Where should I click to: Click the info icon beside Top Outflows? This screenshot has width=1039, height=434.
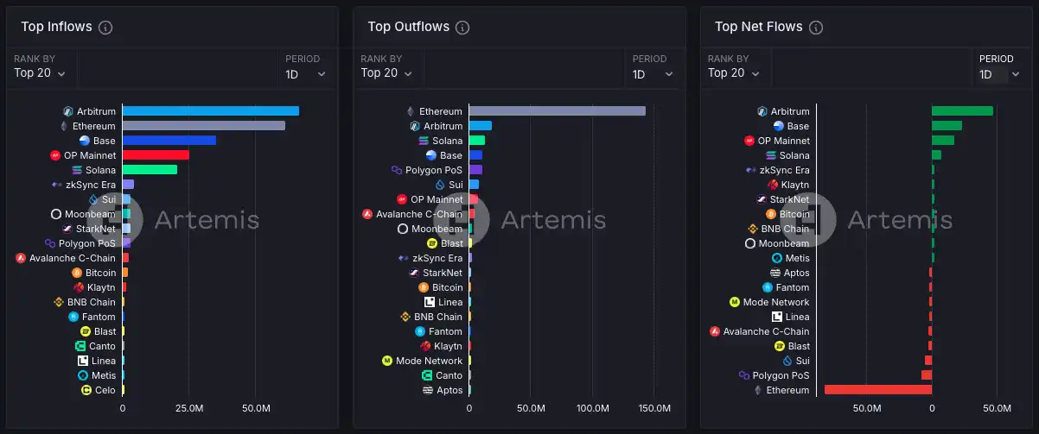point(462,28)
